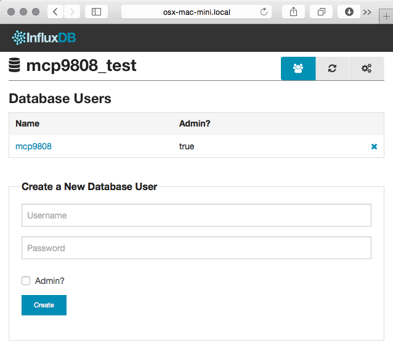Click the Admin? column header
Screen dimensions: 393x345
tap(195, 123)
